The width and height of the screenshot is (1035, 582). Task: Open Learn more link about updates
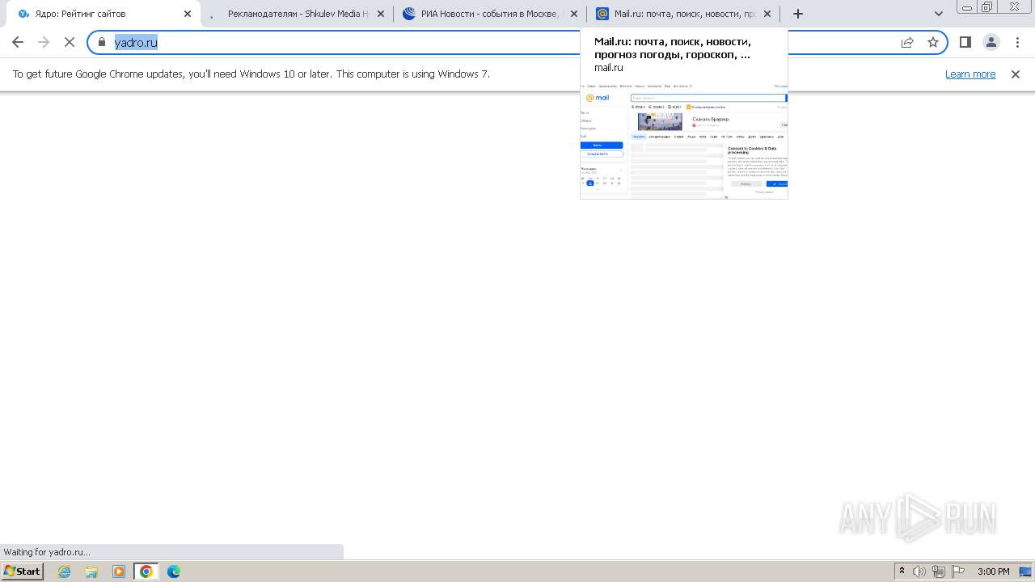(x=970, y=74)
